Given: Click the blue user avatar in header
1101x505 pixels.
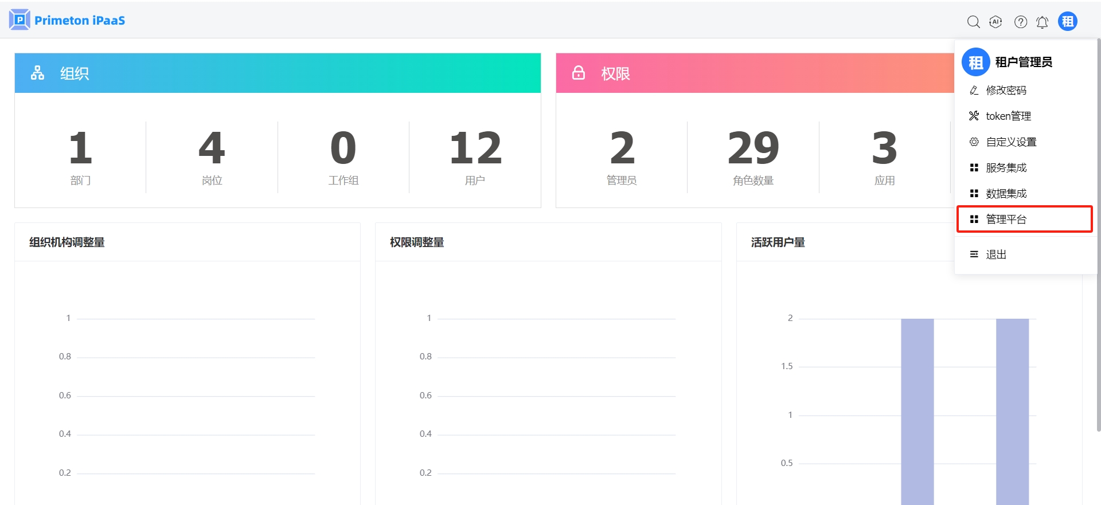Looking at the screenshot, I should (x=1067, y=22).
